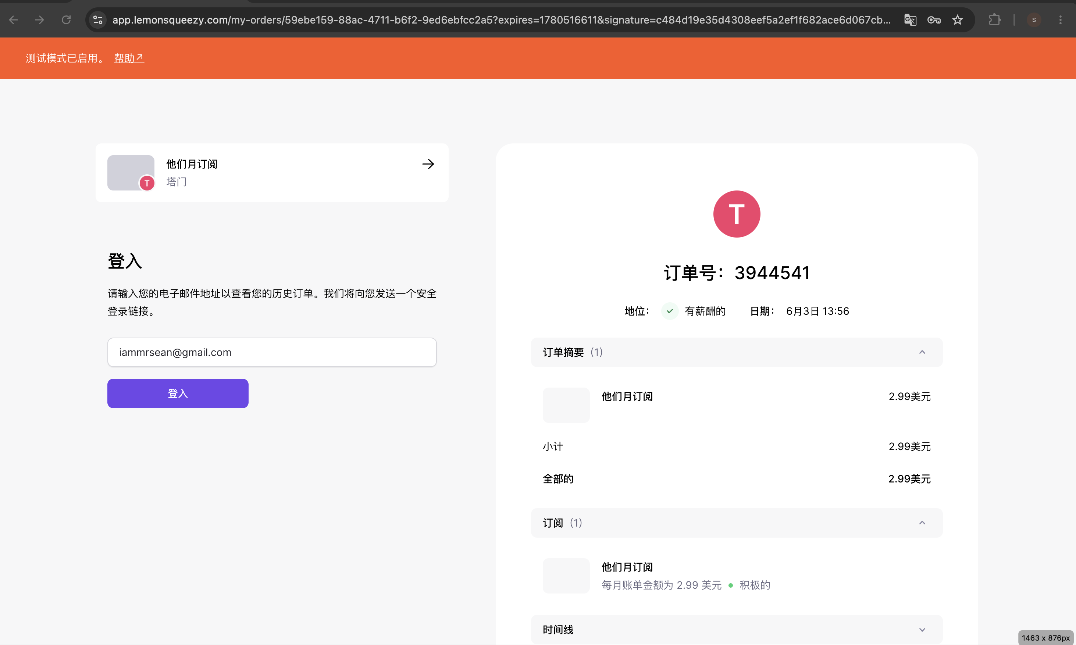This screenshot has width=1076, height=645.
Task: Click the purple 登入 button
Action: tap(178, 393)
